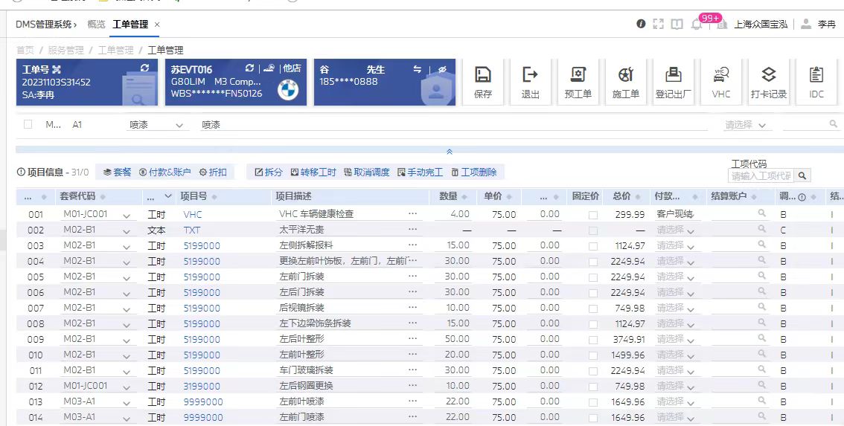
Task: Click settlement account search icon in row 005
Action: click(x=761, y=275)
